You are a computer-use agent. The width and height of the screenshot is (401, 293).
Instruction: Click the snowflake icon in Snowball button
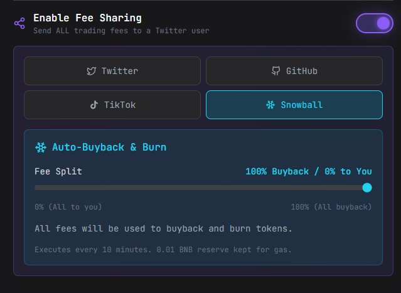click(270, 105)
